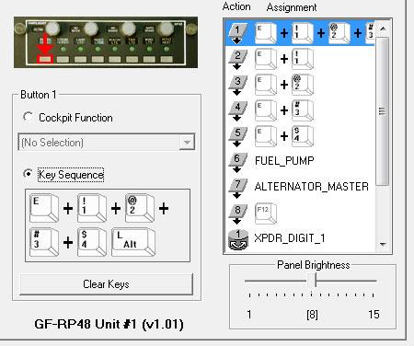Select the ALTERNATOR_MASTER assignment row
Image resolution: width=414 pixels, height=346 pixels.
[x=300, y=187]
